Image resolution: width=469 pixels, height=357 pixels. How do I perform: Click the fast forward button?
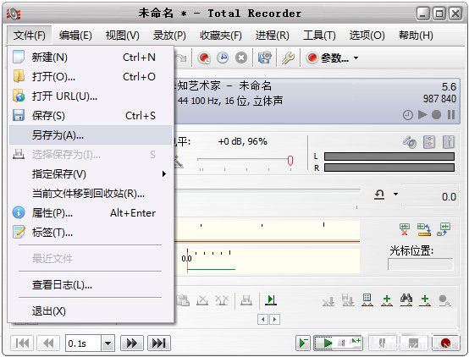[131, 343]
